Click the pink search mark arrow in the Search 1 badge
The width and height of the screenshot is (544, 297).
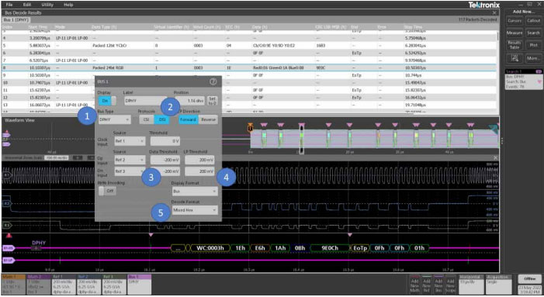(539, 81)
